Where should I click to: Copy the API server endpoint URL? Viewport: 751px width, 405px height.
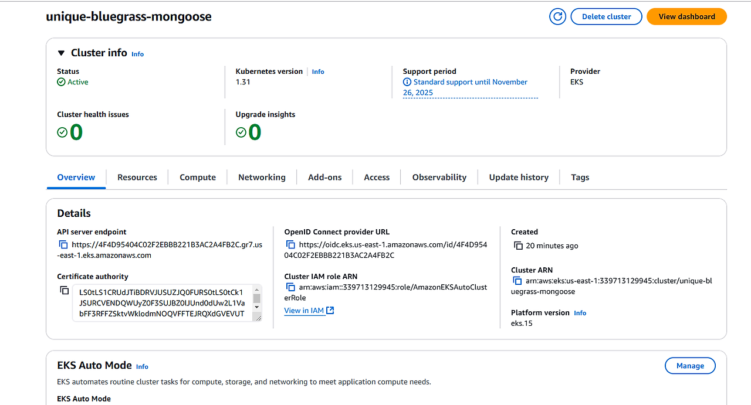[63, 244]
